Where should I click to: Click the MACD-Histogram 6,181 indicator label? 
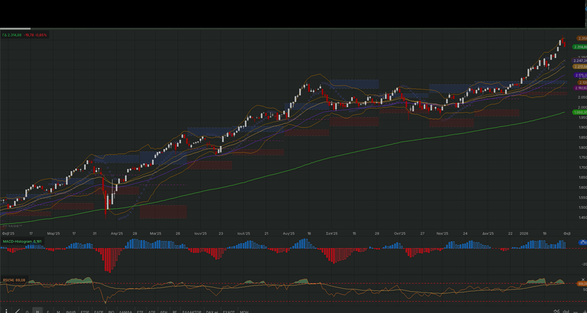(22, 241)
